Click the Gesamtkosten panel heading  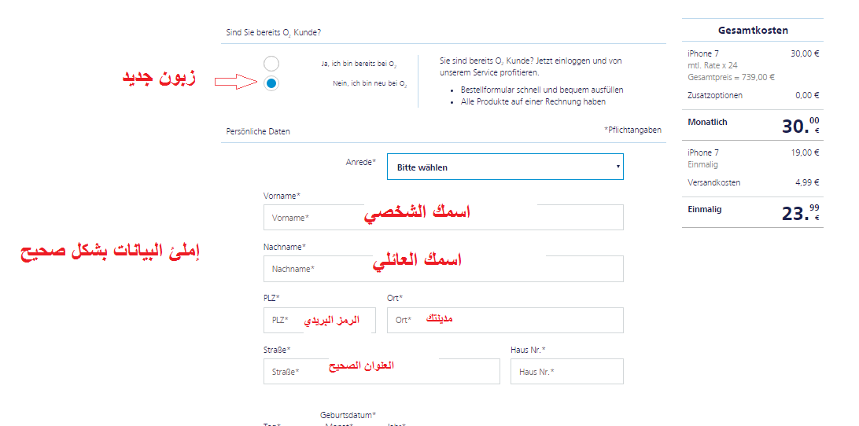pyautogui.click(x=753, y=30)
